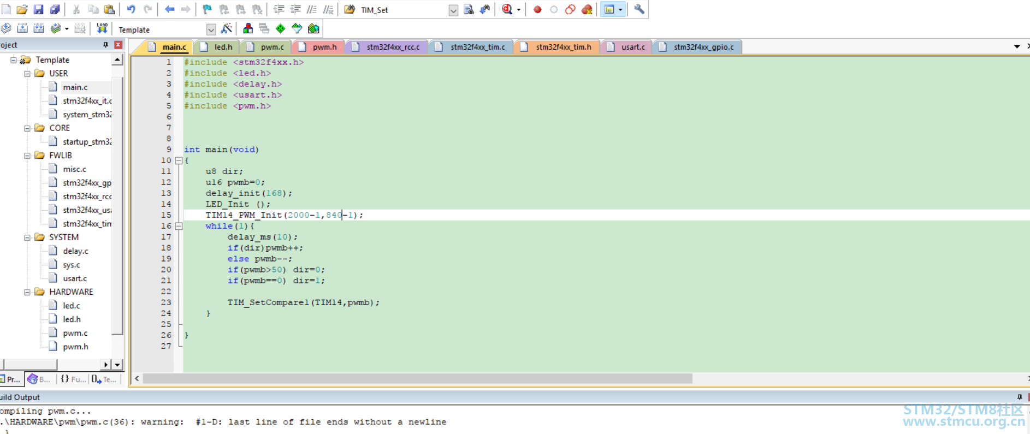This screenshot has width=1030, height=434.
Task: Select stm32f4xx_it.c in project tree
Action: 87,101
